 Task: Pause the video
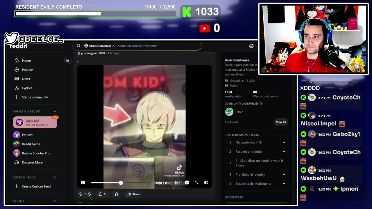point(83,183)
